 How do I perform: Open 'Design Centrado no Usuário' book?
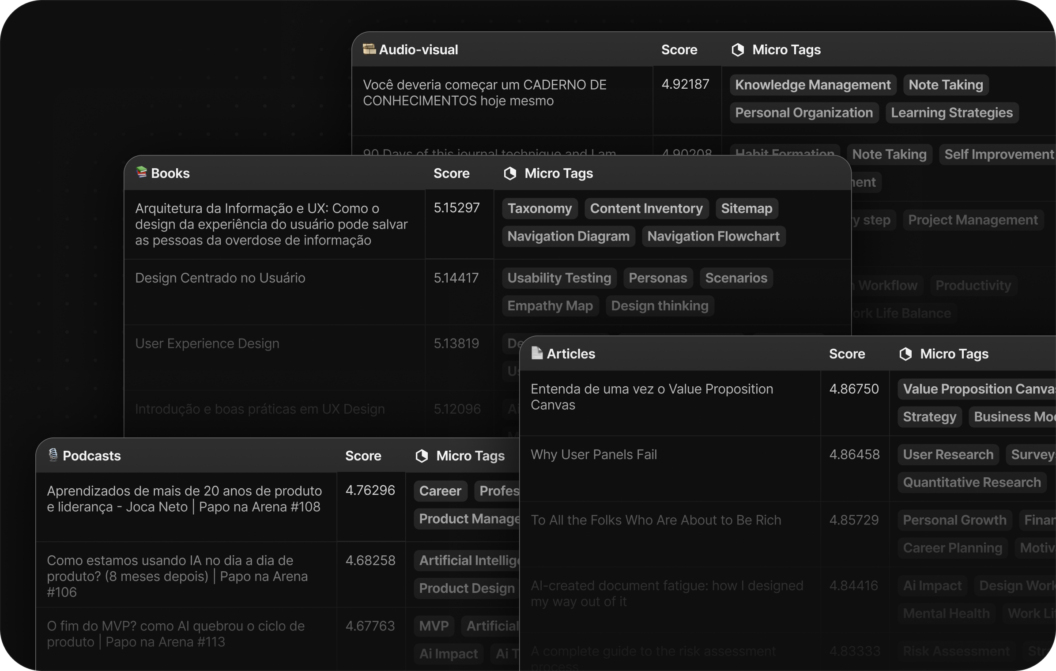pos(220,278)
